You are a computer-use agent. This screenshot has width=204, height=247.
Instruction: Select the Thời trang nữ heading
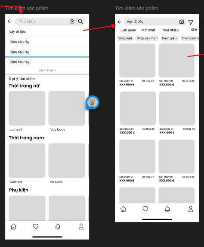(x=24, y=86)
